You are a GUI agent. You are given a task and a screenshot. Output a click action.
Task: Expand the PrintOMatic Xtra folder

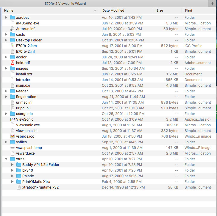(12, 181)
